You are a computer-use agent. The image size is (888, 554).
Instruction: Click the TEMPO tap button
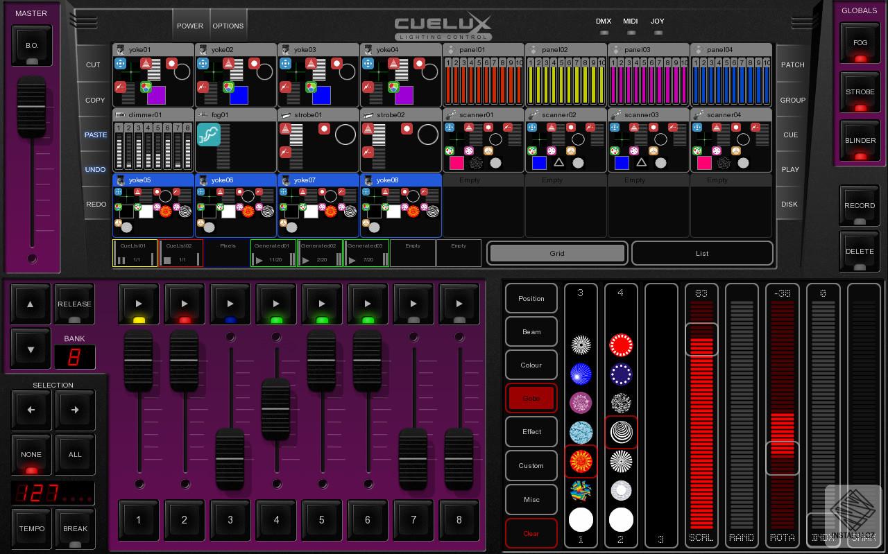click(31, 529)
